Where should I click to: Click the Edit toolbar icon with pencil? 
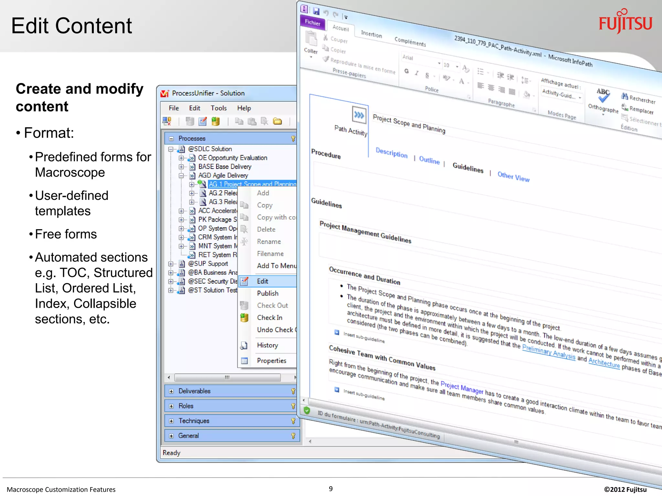203,121
